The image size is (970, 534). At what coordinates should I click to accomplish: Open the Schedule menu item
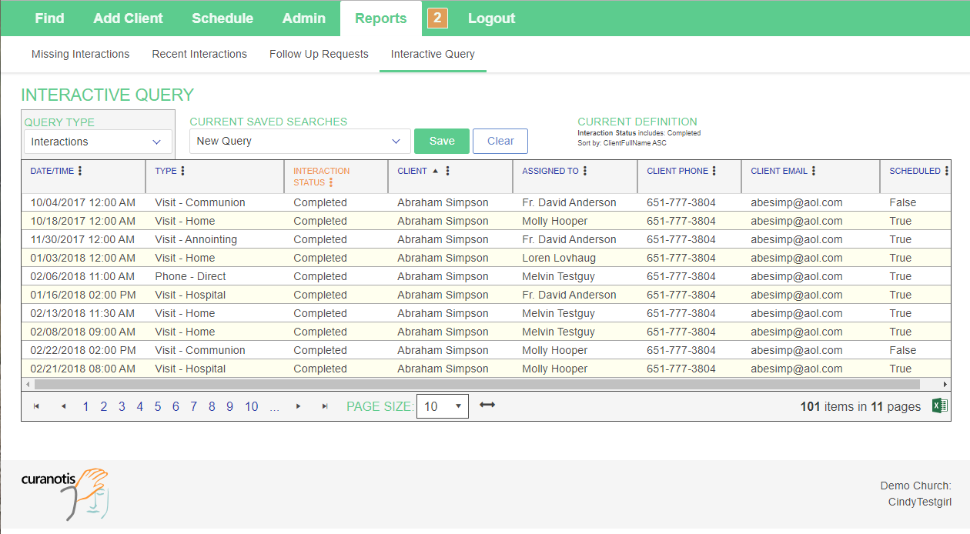pos(222,18)
